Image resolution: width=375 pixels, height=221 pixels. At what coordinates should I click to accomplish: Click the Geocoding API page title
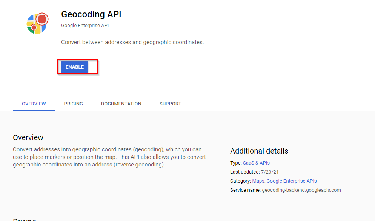(91, 14)
